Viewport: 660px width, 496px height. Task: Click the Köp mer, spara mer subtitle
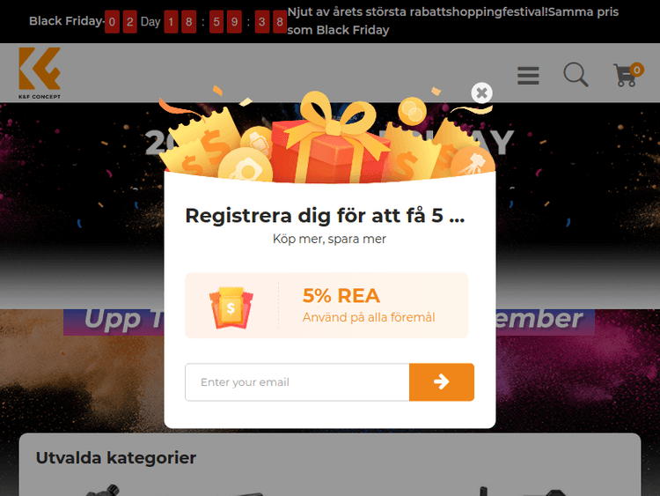tap(329, 239)
